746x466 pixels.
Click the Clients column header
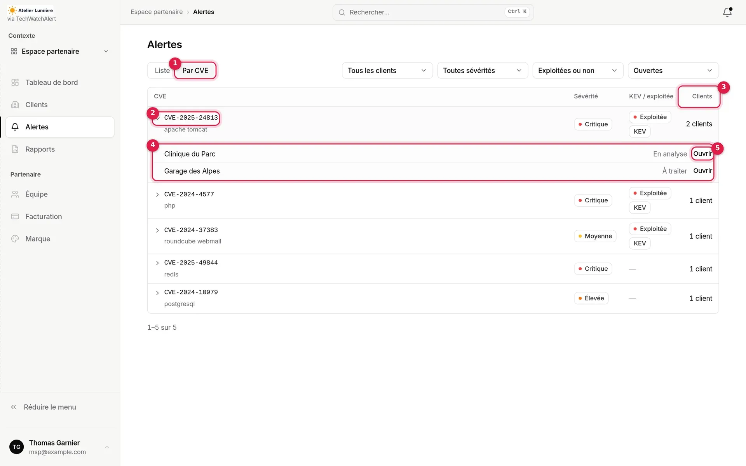tap(702, 96)
